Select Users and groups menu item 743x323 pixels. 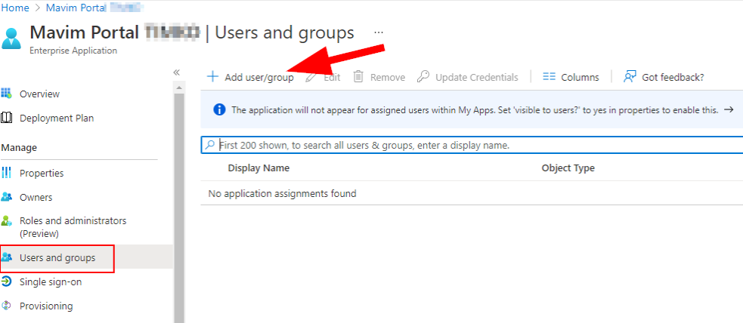(x=57, y=258)
